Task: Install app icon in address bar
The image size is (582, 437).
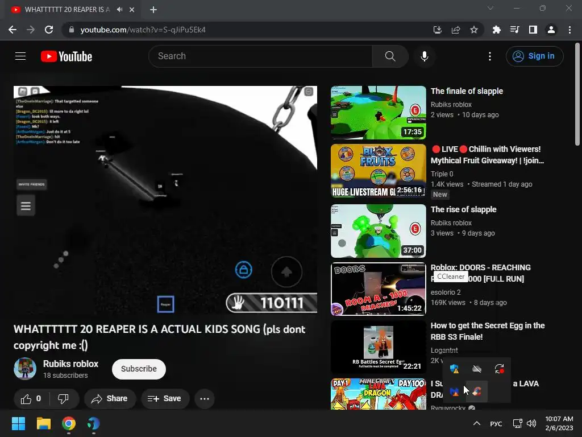Action: 438,30
